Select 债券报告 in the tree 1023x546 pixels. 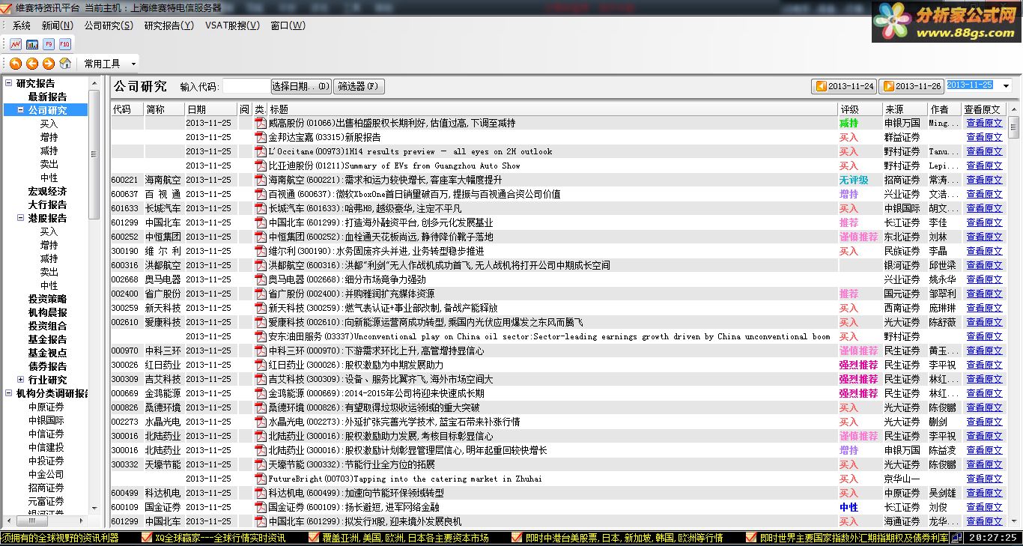[x=47, y=366]
